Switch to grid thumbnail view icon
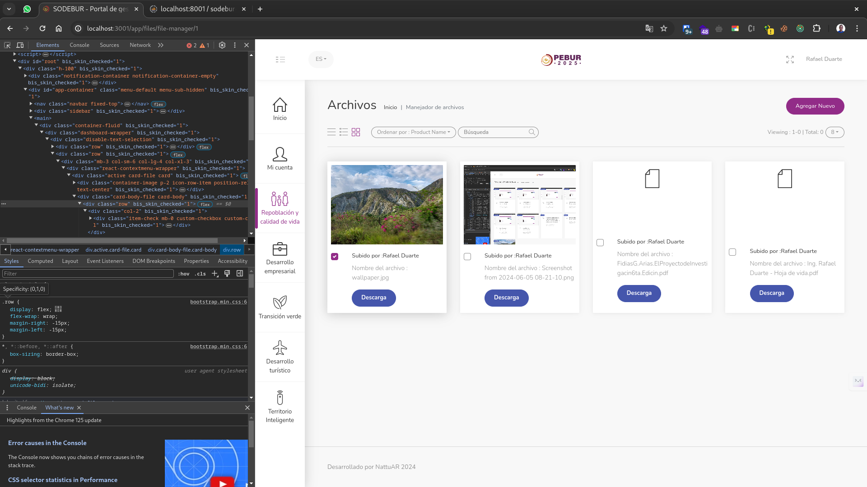 356,132
